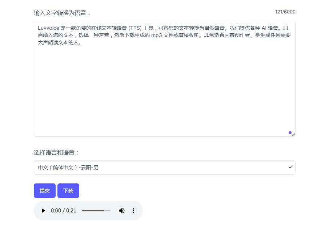The image size is (313, 236).
Task: Open the language and voice dropdown
Action: pos(165,167)
